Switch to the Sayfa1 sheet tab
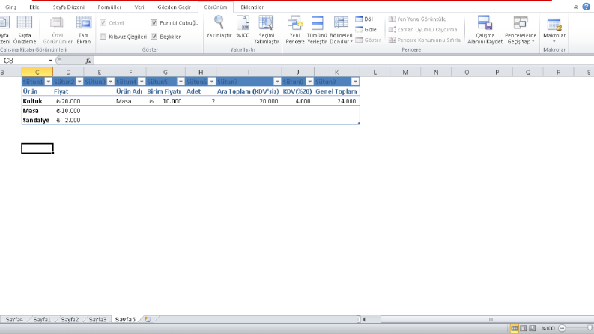The width and height of the screenshot is (594, 334). [x=42, y=319]
